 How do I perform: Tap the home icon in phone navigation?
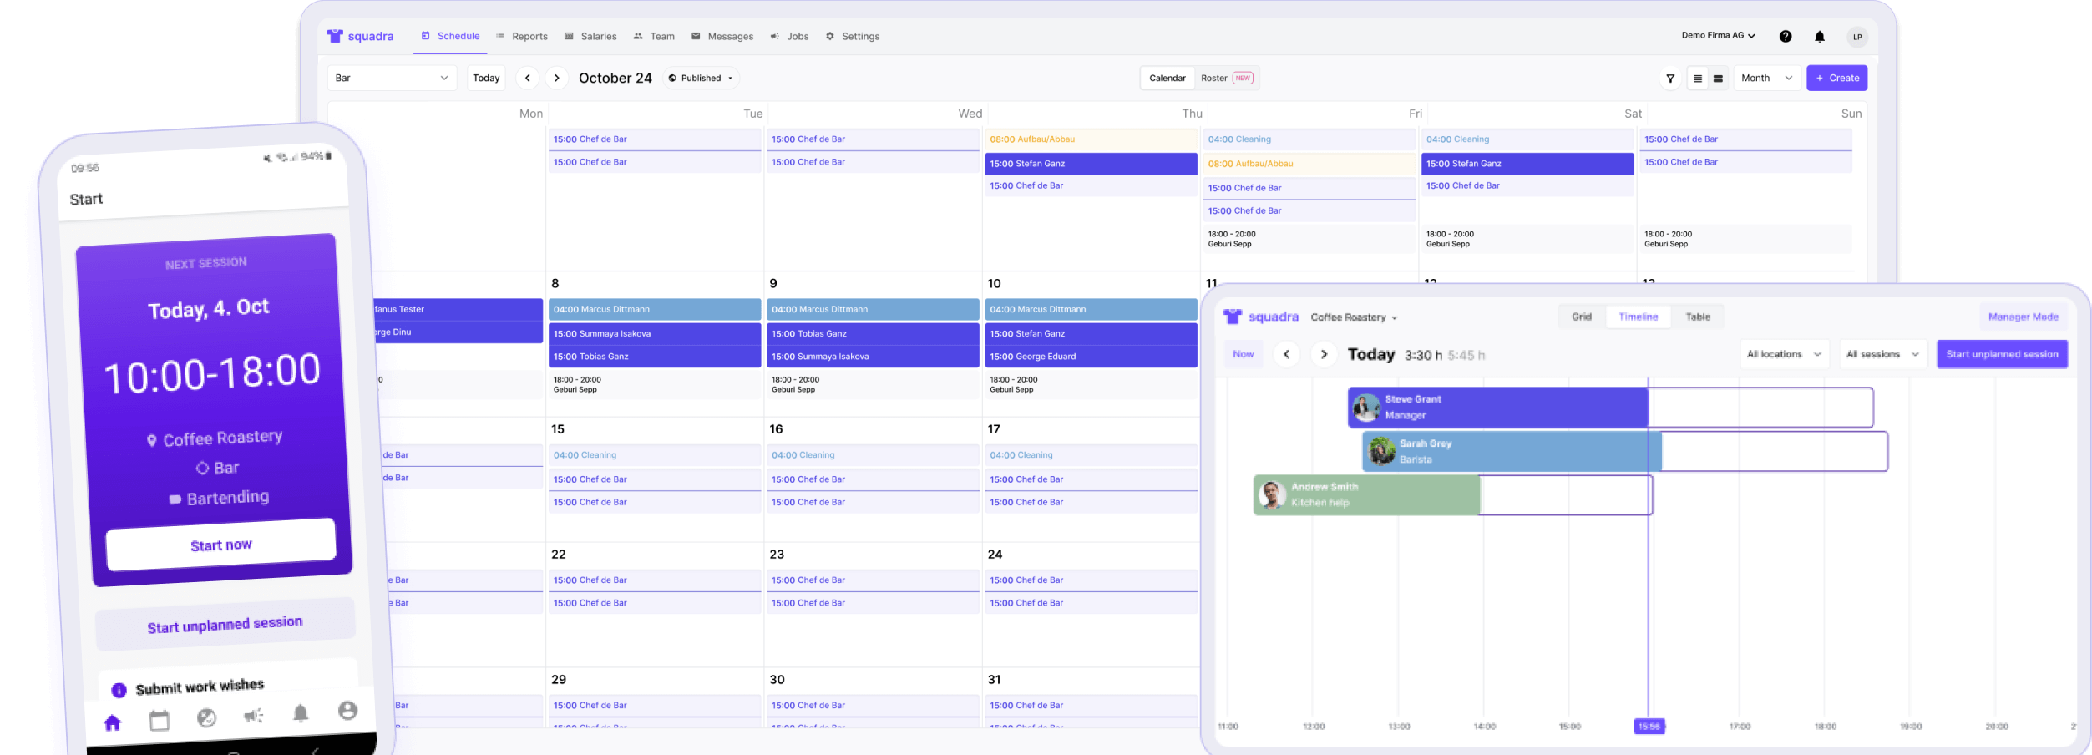(113, 722)
